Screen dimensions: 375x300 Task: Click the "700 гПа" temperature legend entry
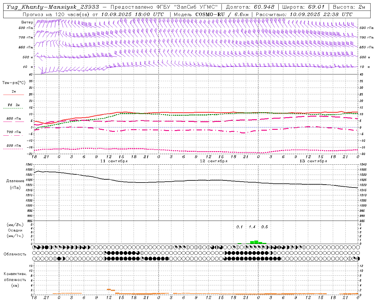pos(14,132)
